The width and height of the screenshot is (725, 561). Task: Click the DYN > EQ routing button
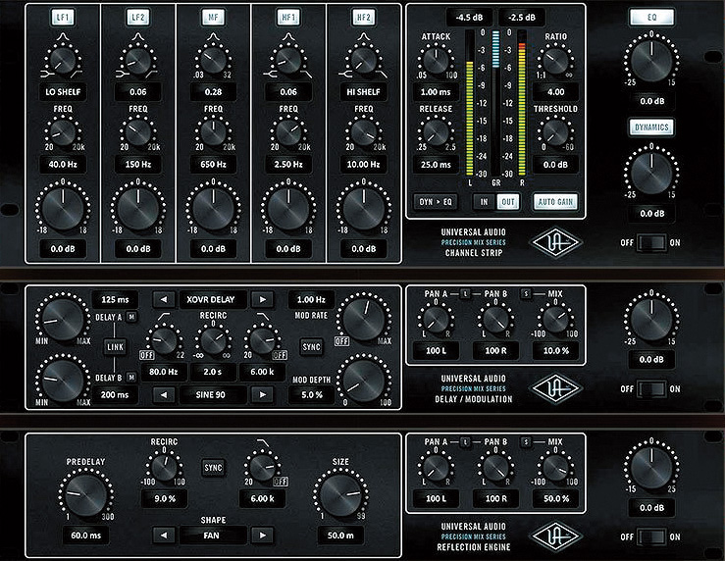[436, 202]
